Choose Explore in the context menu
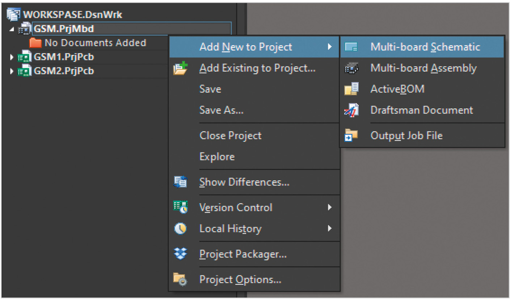 point(217,157)
